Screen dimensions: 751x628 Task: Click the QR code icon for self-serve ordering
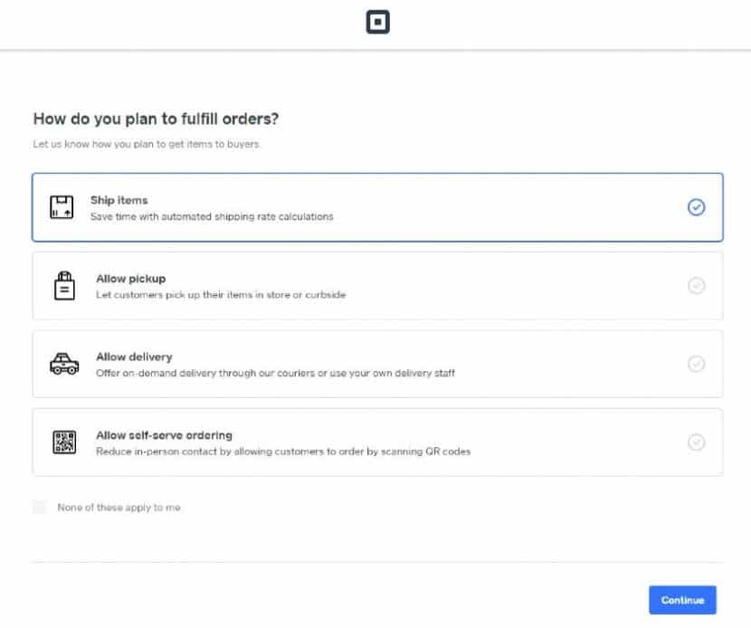(x=63, y=442)
